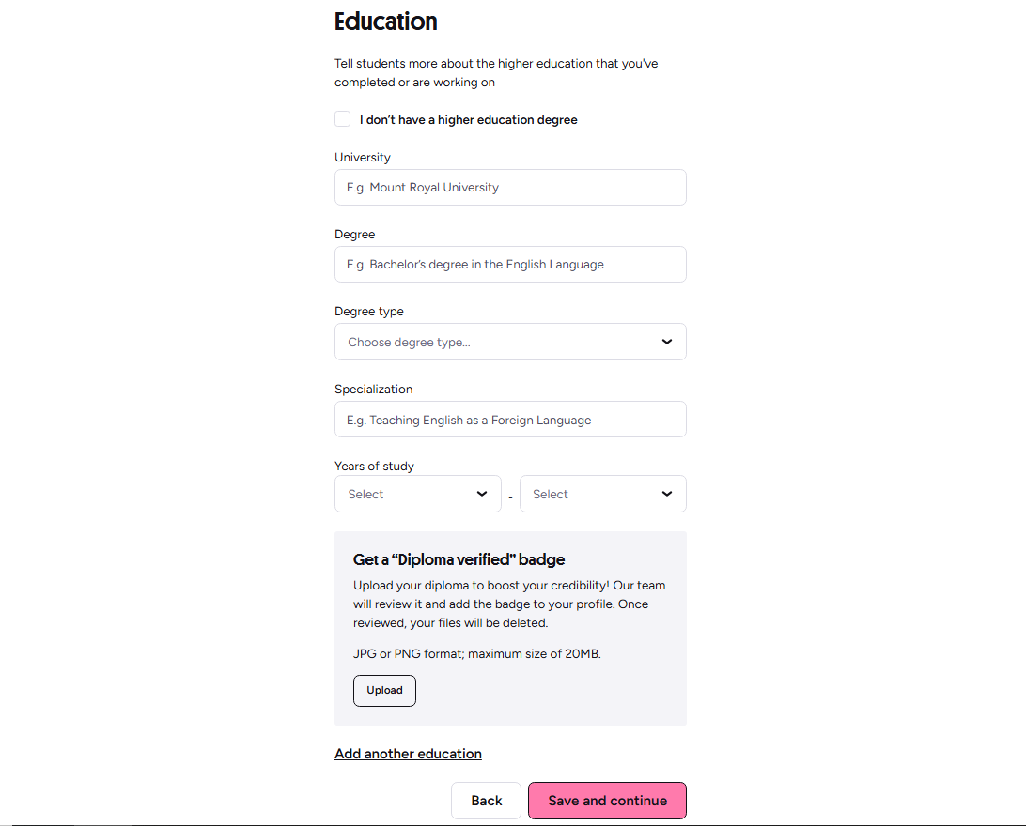Click the Specialization input field
Viewport: 1026px width, 826px height.
click(x=510, y=420)
